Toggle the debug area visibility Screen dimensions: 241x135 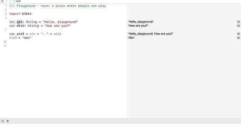pyautogui.click(x=3, y=121)
